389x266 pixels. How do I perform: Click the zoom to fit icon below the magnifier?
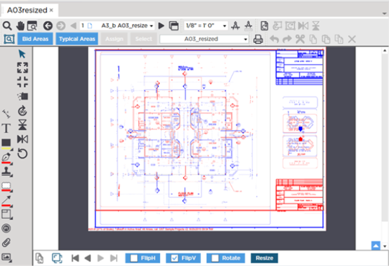coord(9,39)
